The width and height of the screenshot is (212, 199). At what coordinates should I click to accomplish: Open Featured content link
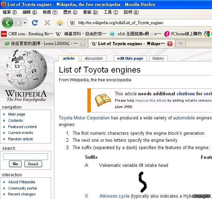(x=22, y=127)
